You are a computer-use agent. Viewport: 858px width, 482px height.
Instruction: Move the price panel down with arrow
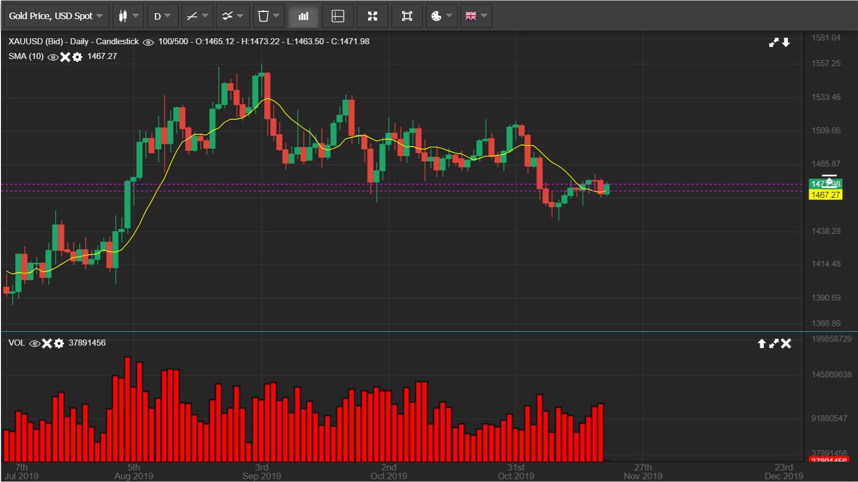(786, 42)
